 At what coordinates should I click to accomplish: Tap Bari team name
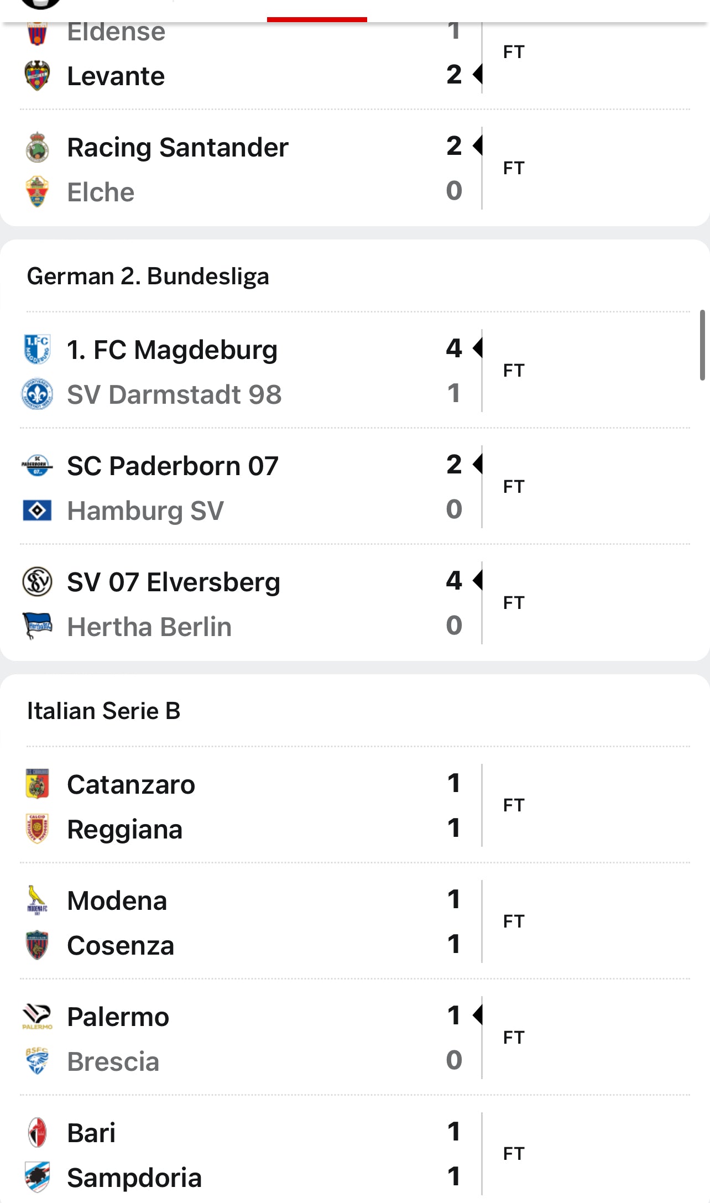point(91,1133)
